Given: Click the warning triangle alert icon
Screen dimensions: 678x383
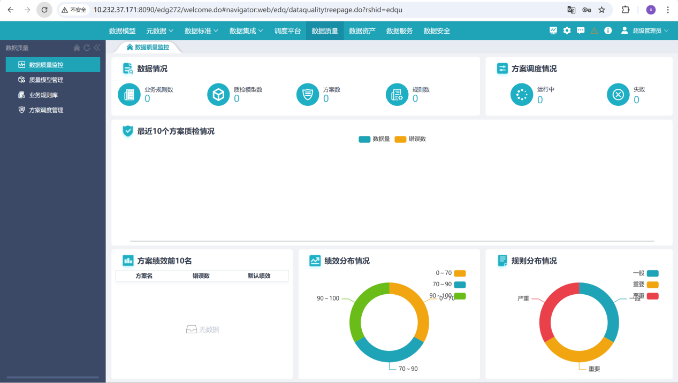Looking at the screenshot, I should point(594,30).
